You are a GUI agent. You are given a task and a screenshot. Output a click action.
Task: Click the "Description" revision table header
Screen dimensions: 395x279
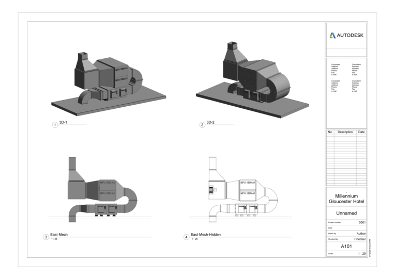point(345,132)
